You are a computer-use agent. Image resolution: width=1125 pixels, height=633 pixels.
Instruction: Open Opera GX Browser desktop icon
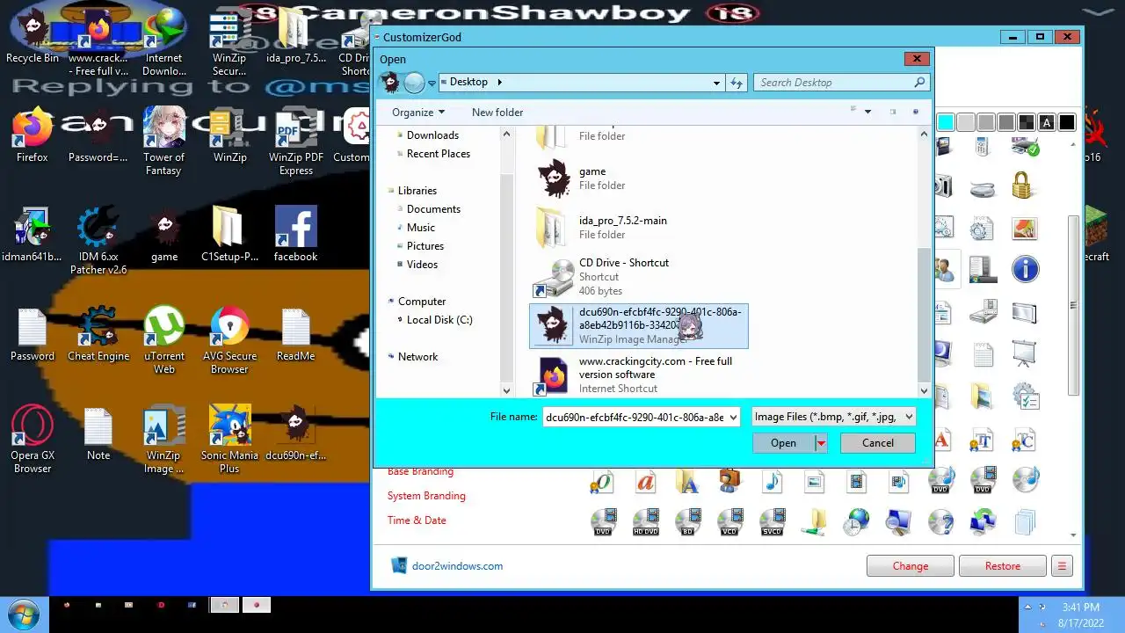point(33,440)
